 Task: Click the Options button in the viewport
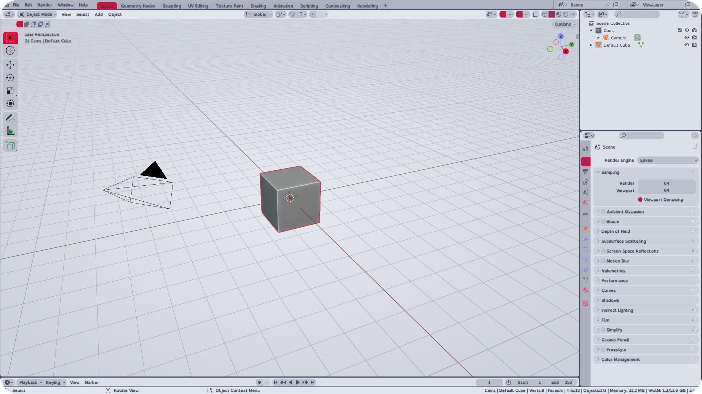[x=565, y=24]
